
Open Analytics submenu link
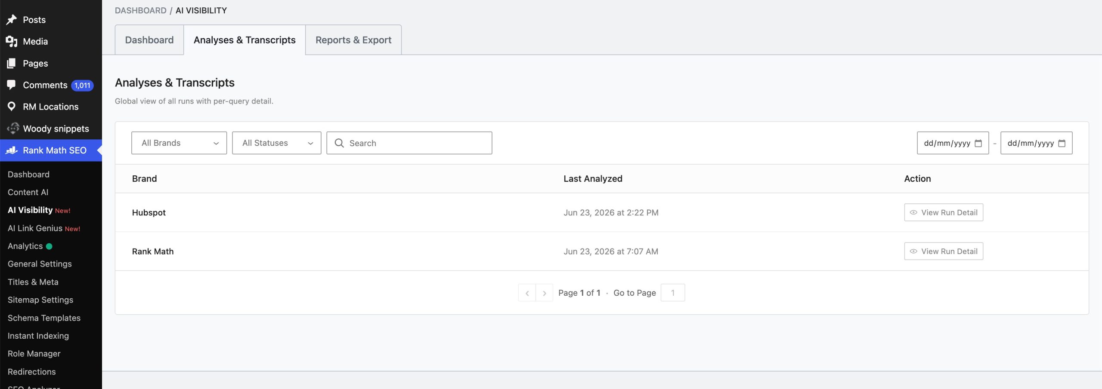[x=25, y=246]
